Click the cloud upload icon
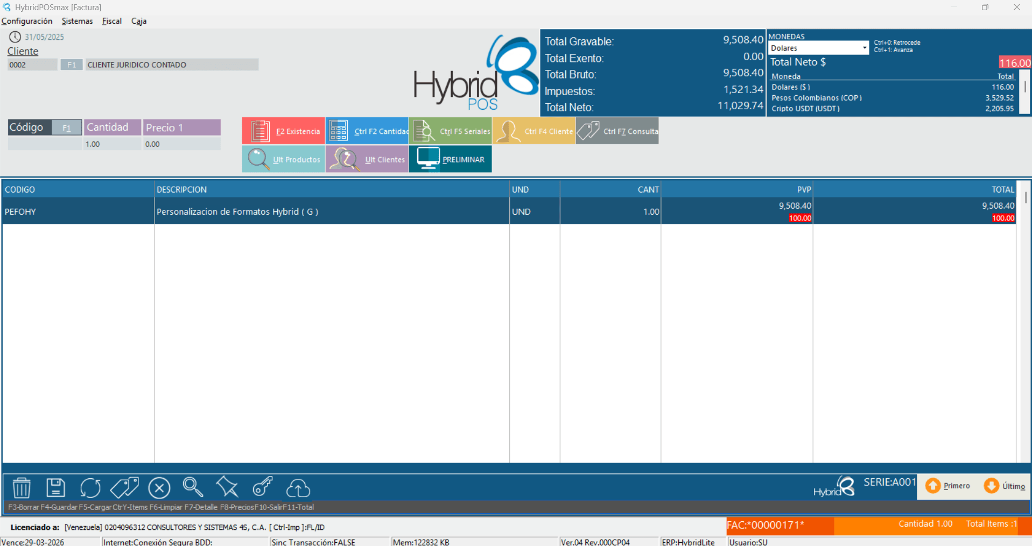1032x546 pixels. point(298,488)
